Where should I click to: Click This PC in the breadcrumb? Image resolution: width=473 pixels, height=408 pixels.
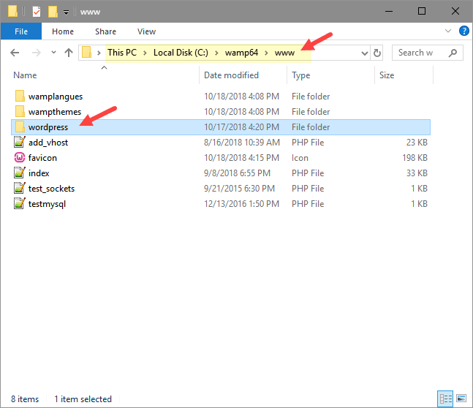pos(122,53)
